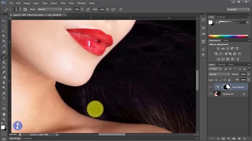Click the foreground color swatch in Color panel
Screen dimensions: 252x141
210,22
